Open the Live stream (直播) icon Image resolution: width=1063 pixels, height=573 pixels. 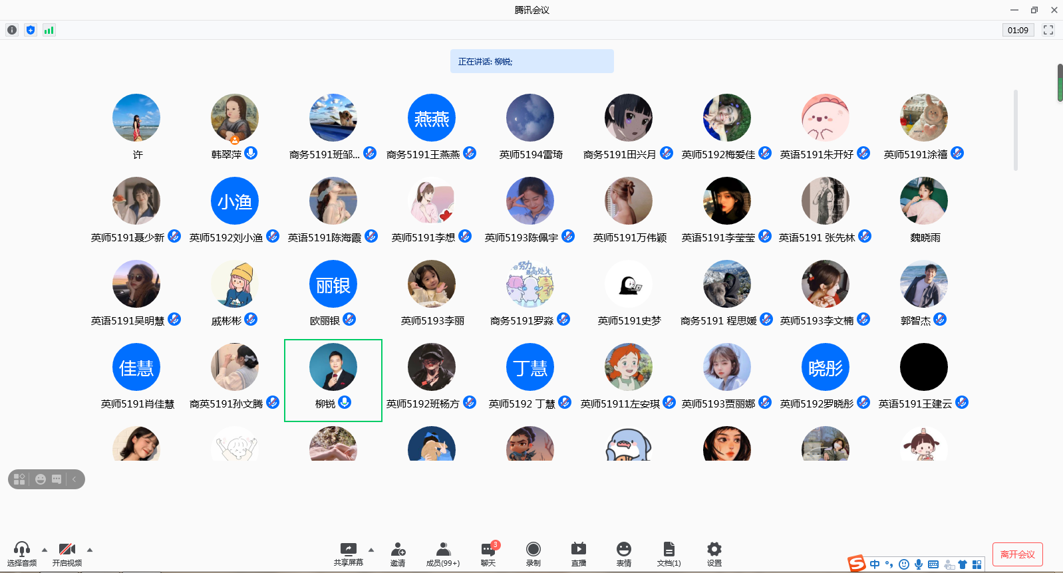(x=579, y=553)
